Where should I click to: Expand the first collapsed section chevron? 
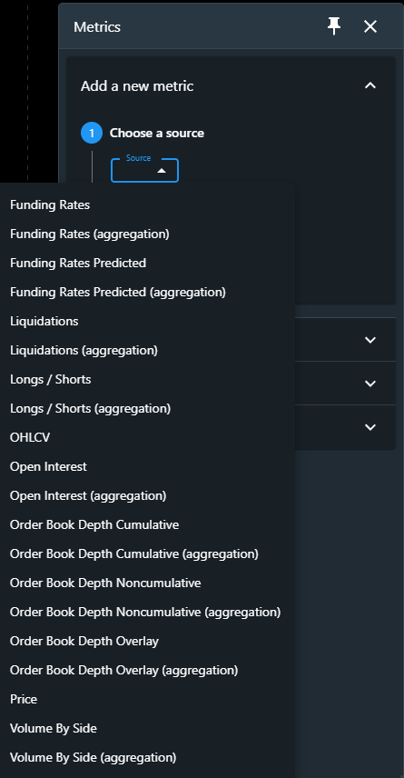pyautogui.click(x=370, y=340)
